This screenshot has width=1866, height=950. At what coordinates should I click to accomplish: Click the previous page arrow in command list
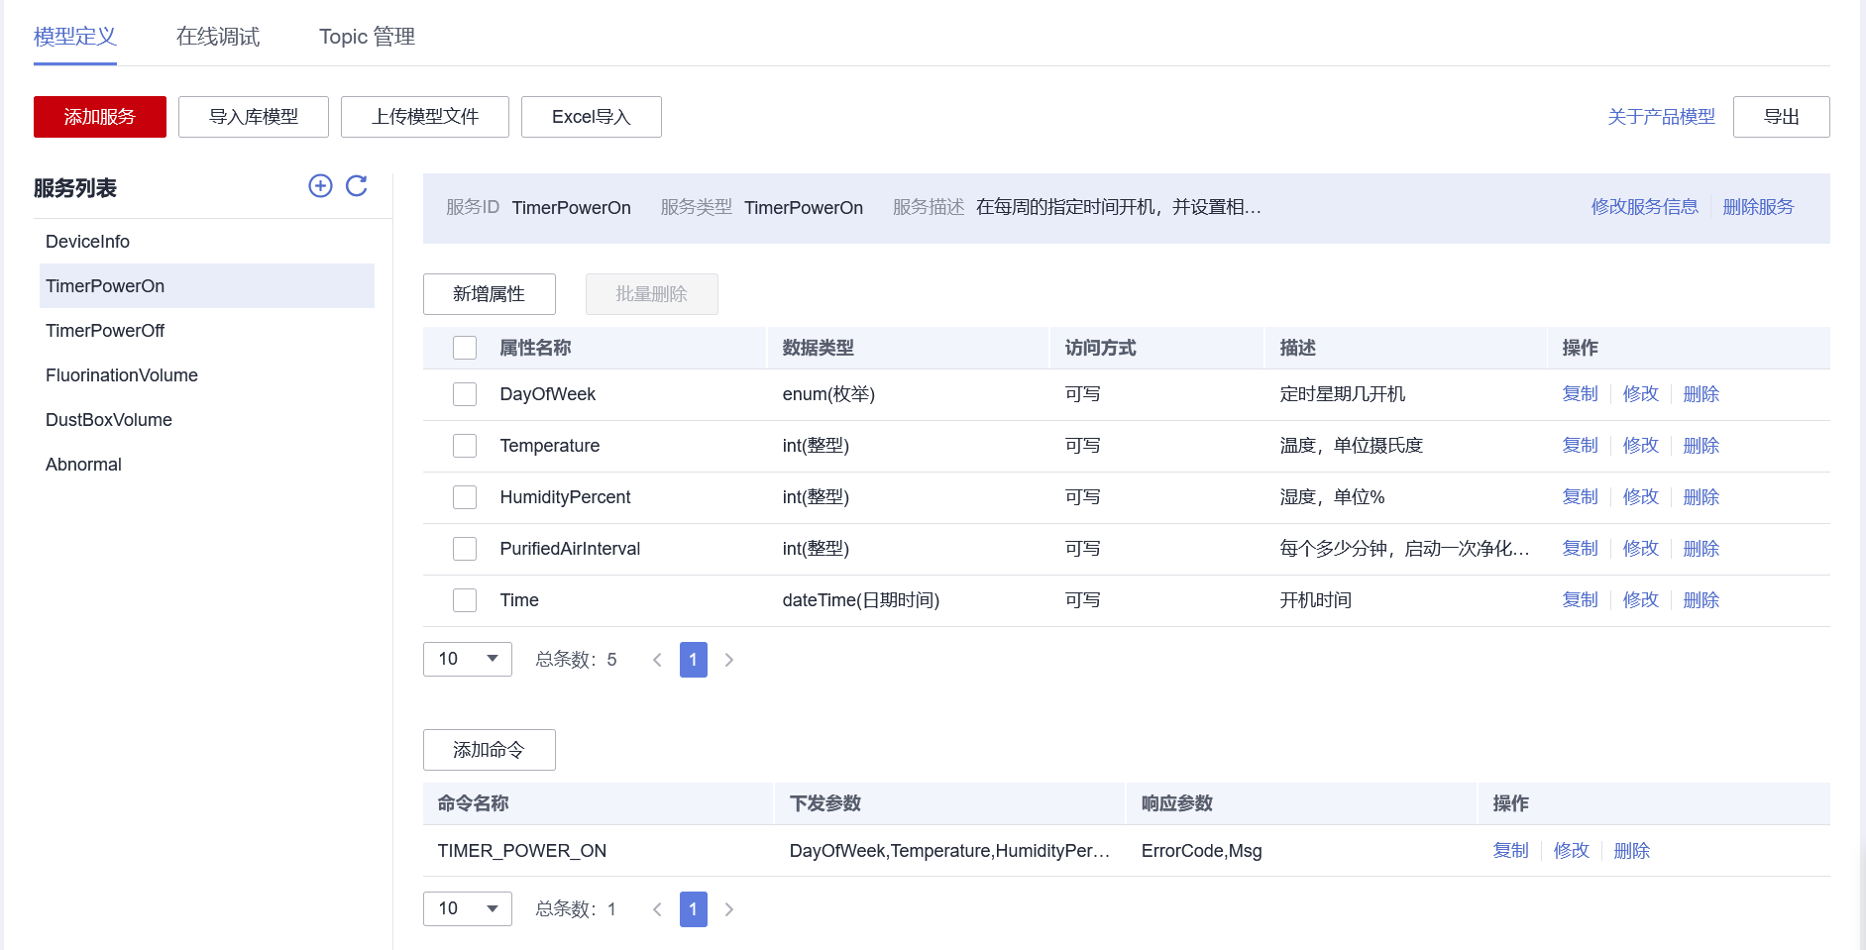(656, 908)
